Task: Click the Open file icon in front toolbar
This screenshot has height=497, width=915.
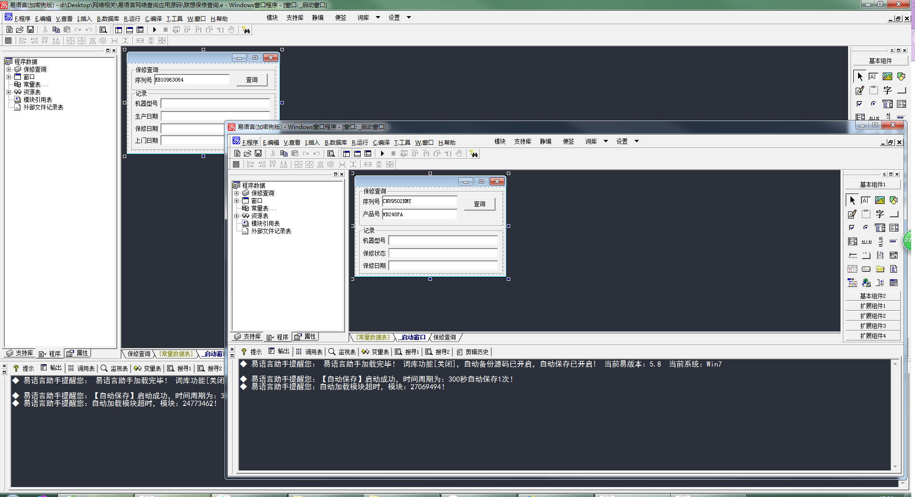Action: pyautogui.click(x=247, y=154)
